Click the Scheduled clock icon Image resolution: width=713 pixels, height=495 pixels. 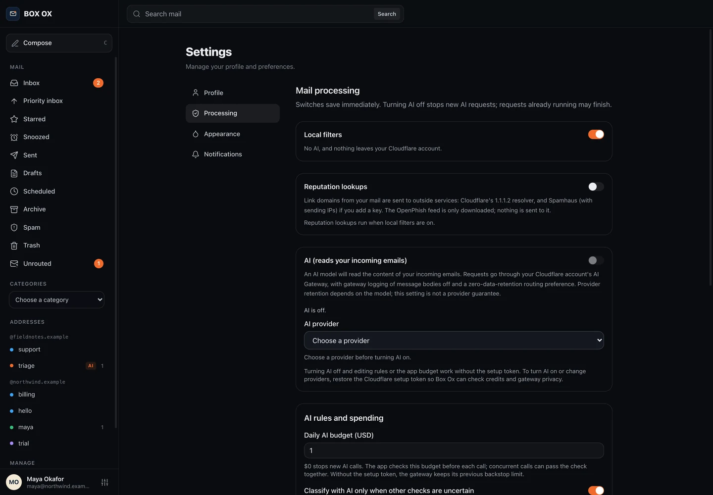tap(14, 192)
